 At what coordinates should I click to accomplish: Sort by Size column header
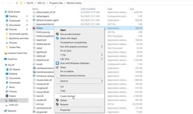tap(132, 9)
